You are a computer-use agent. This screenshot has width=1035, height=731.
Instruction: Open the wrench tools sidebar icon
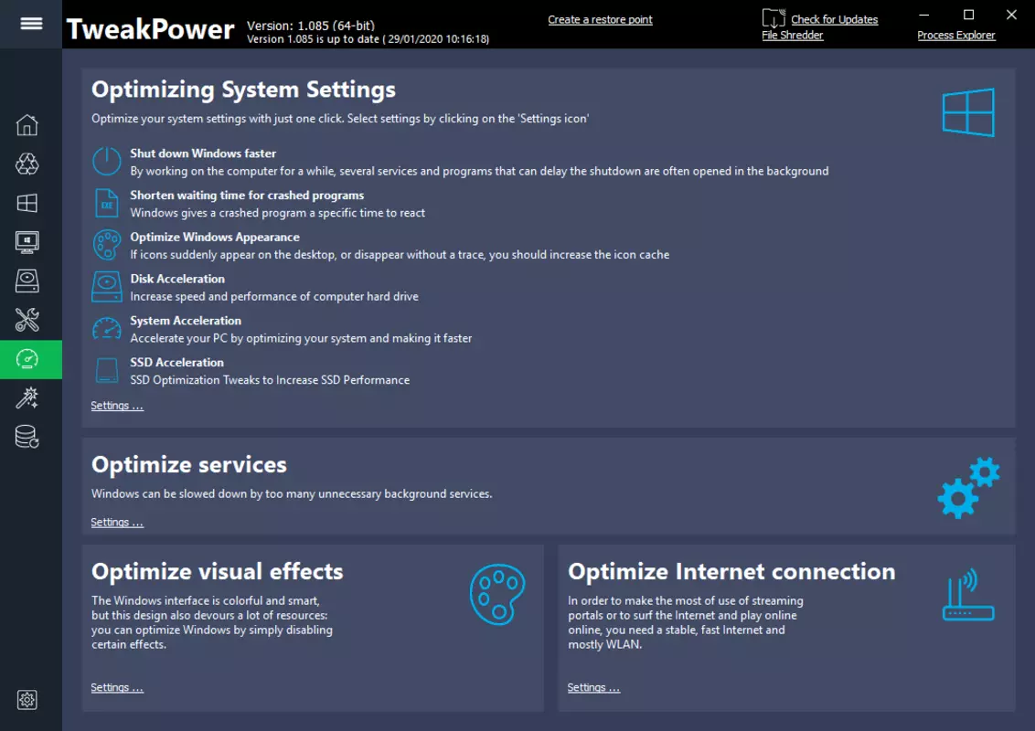[x=27, y=320]
